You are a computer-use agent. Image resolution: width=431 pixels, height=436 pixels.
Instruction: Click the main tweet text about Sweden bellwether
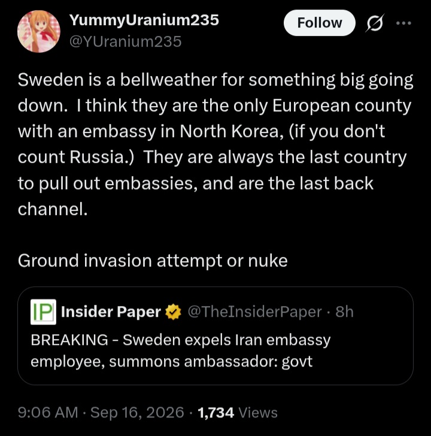(x=215, y=144)
